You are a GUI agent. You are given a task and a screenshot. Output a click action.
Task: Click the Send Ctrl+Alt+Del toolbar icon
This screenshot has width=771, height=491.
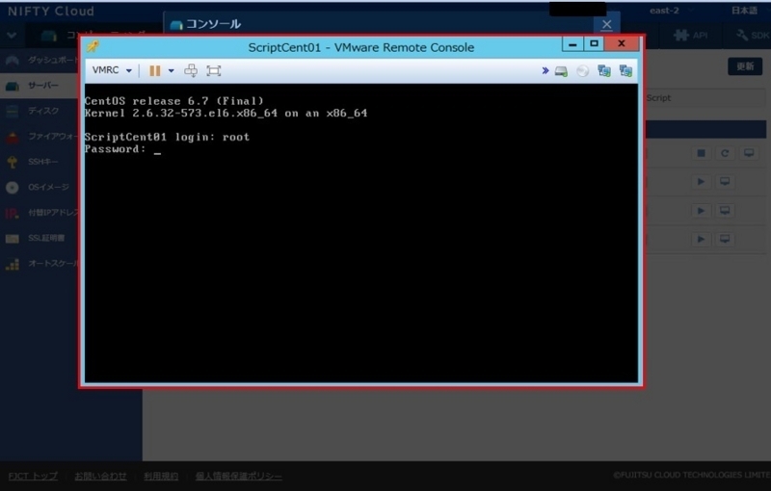(191, 70)
